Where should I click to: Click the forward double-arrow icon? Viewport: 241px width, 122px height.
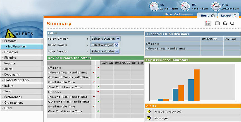click(217, 23)
